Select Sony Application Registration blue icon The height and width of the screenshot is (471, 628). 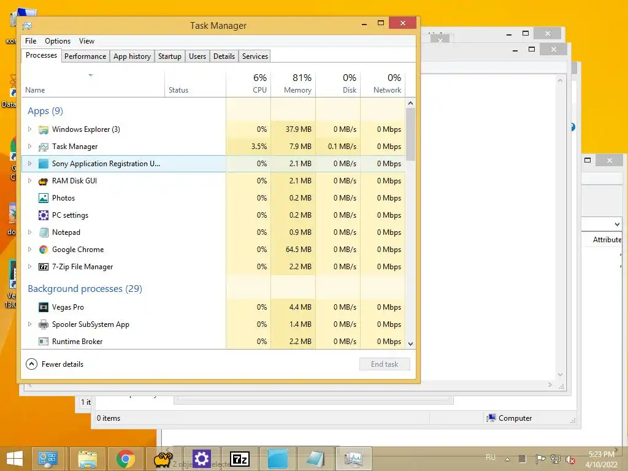[x=44, y=164]
